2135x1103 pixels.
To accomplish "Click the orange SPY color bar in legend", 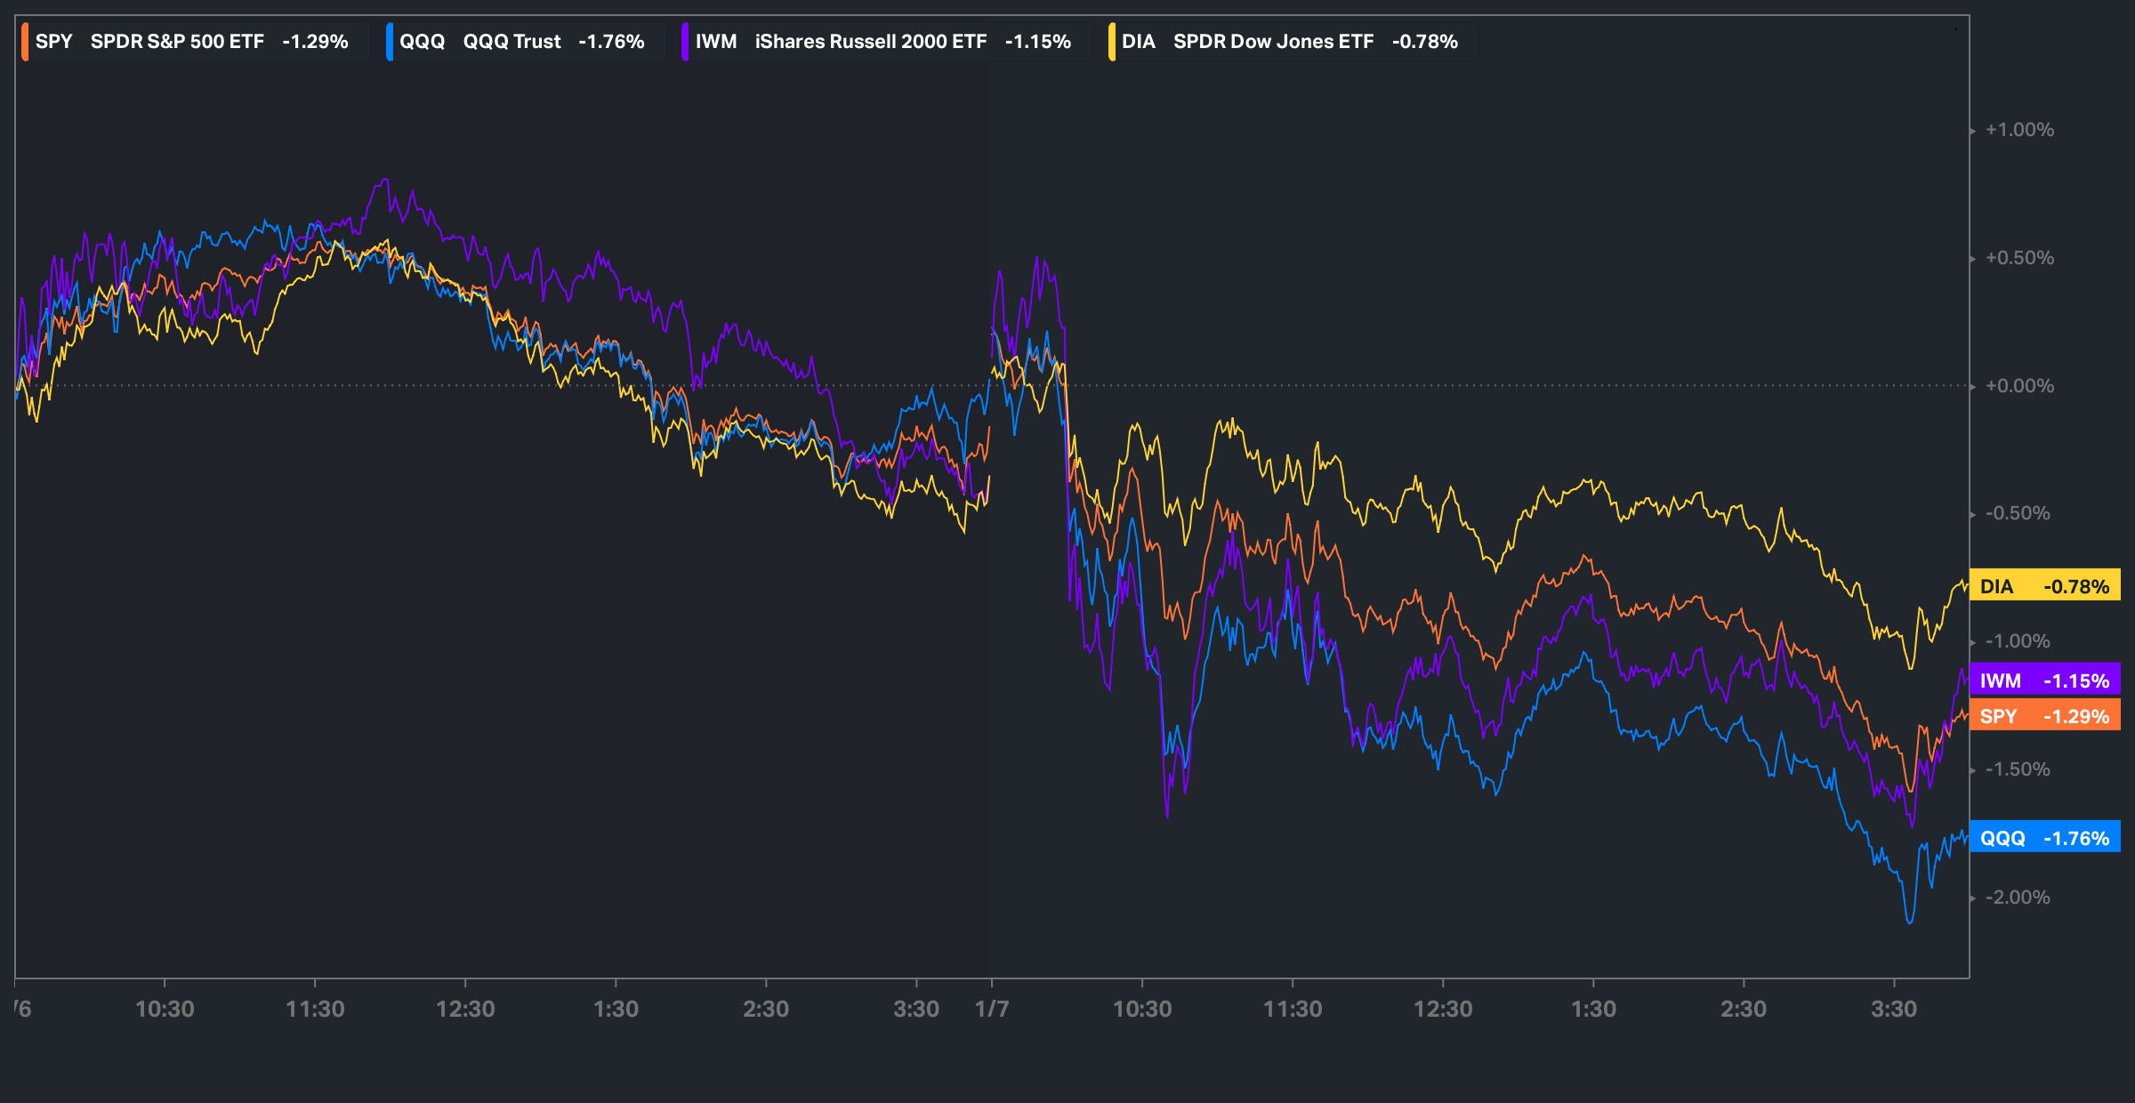I will point(25,42).
